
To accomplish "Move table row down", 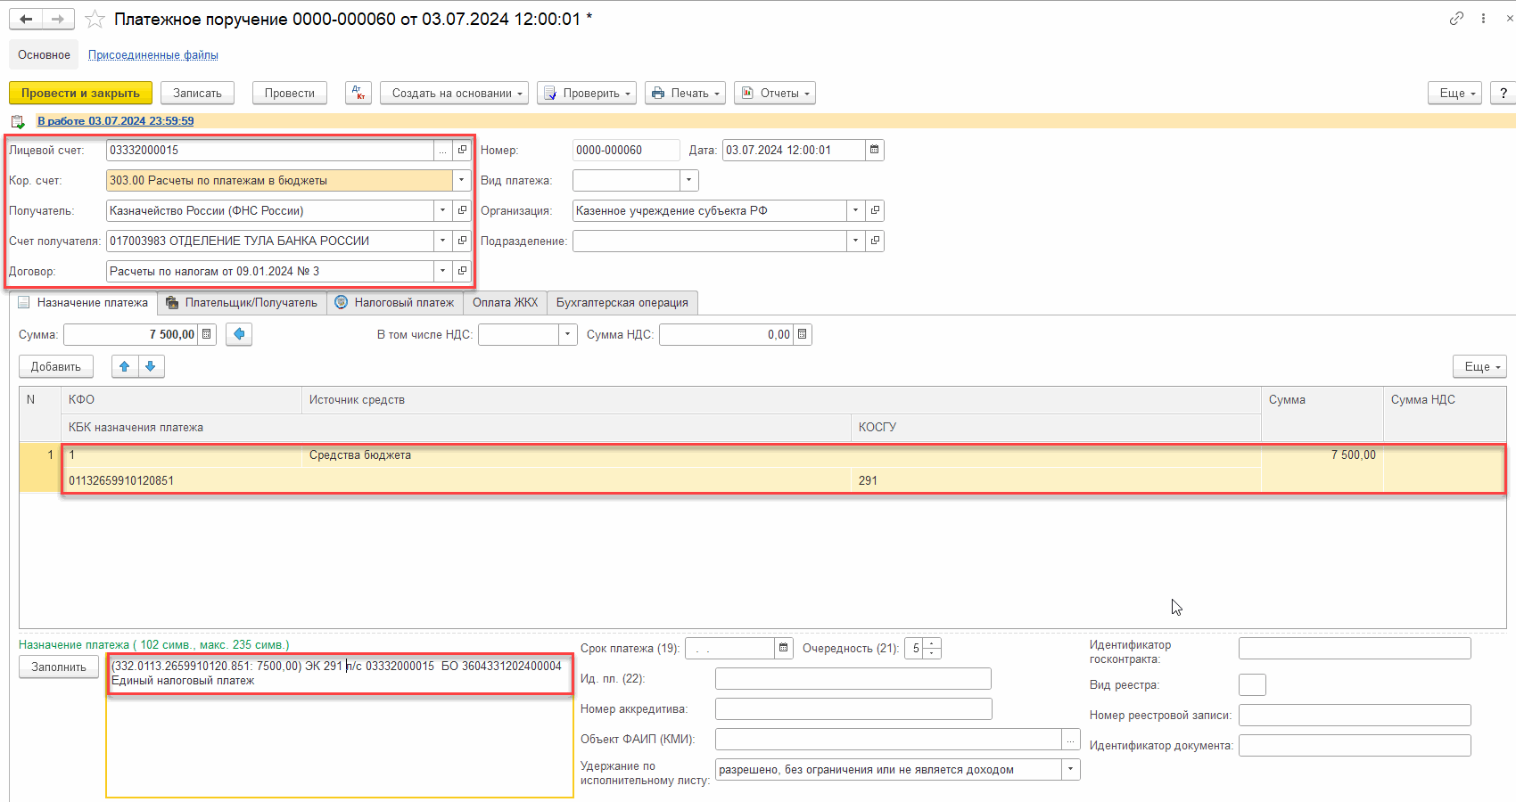I will [x=151, y=366].
